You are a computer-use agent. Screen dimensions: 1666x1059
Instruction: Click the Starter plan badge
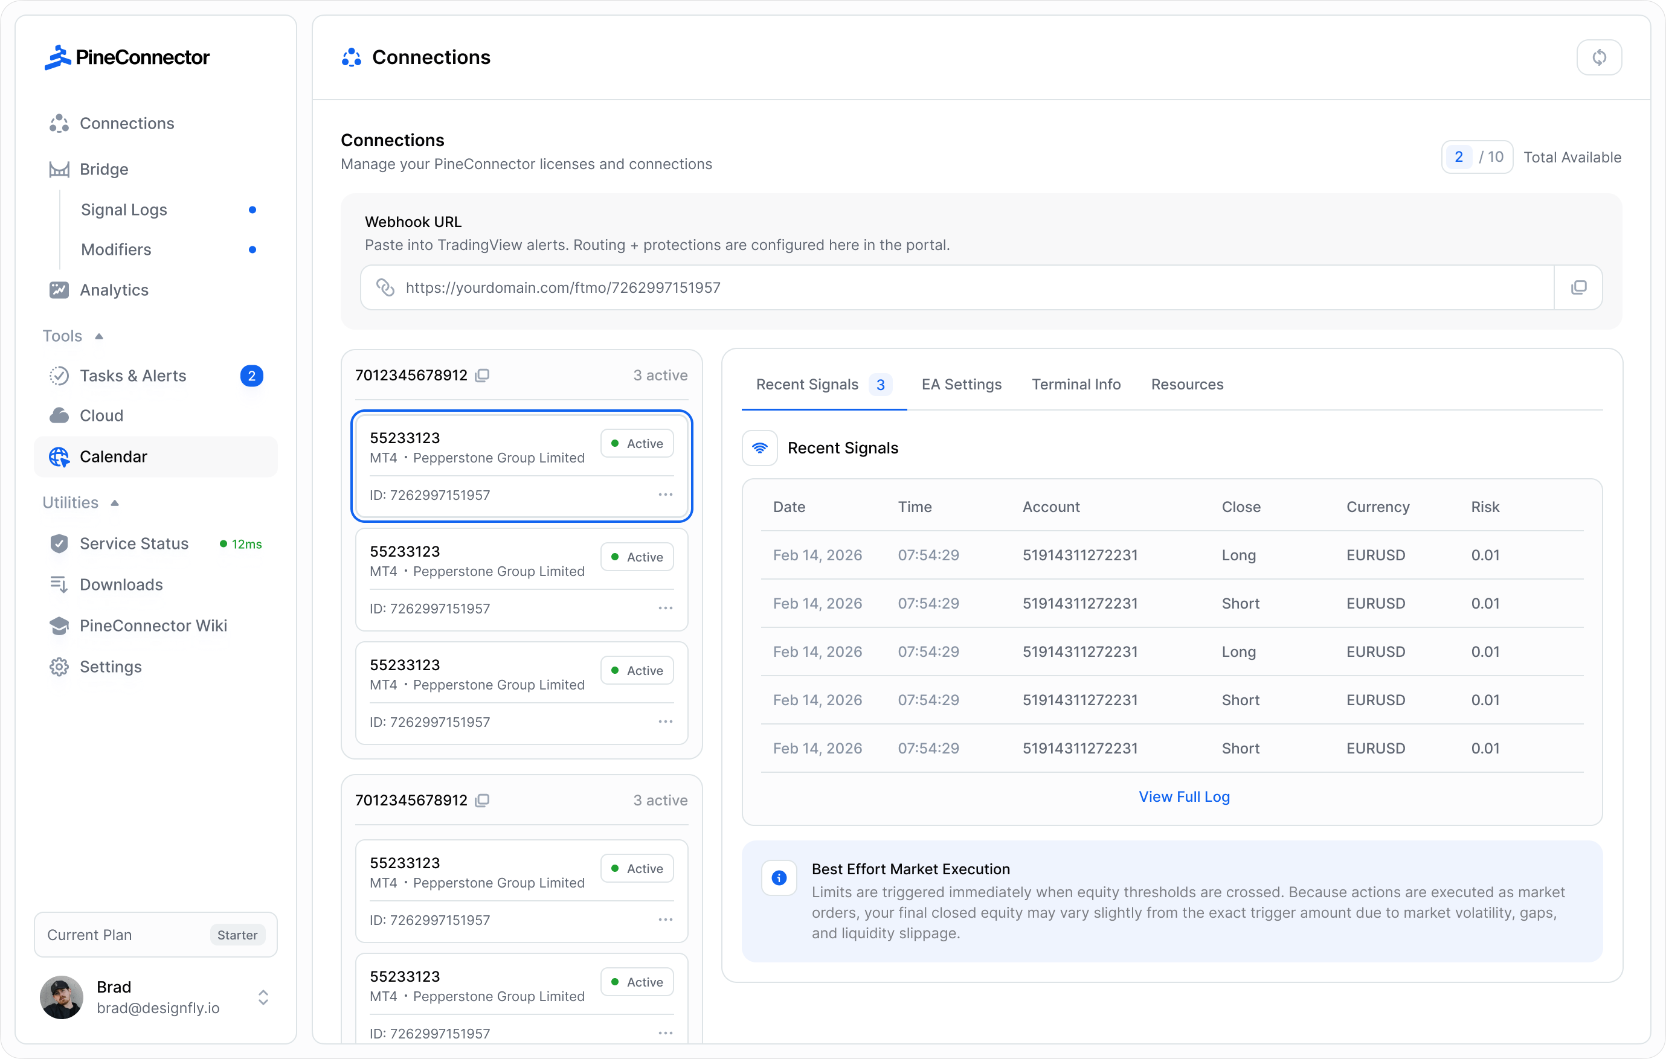[237, 935]
